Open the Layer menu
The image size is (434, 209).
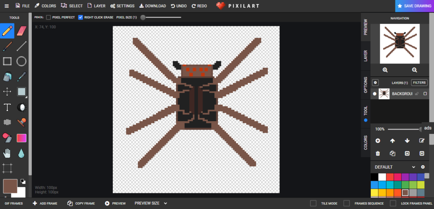click(x=96, y=6)
